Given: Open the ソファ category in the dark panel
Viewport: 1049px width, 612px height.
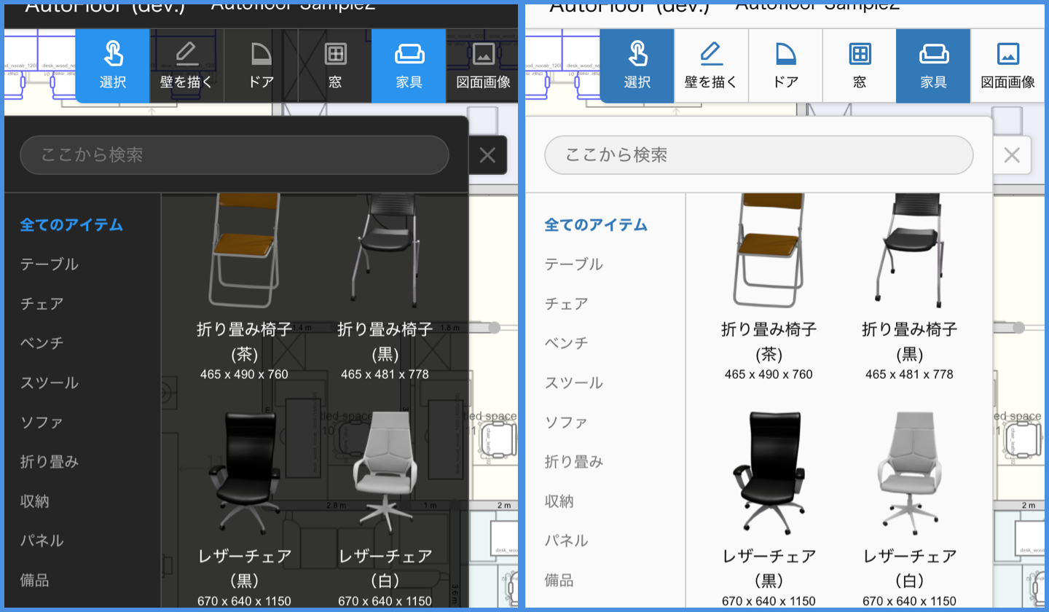Looking at the screenshot, I should point(42,422).
